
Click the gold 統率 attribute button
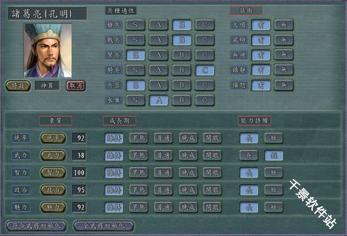(53, 138)
